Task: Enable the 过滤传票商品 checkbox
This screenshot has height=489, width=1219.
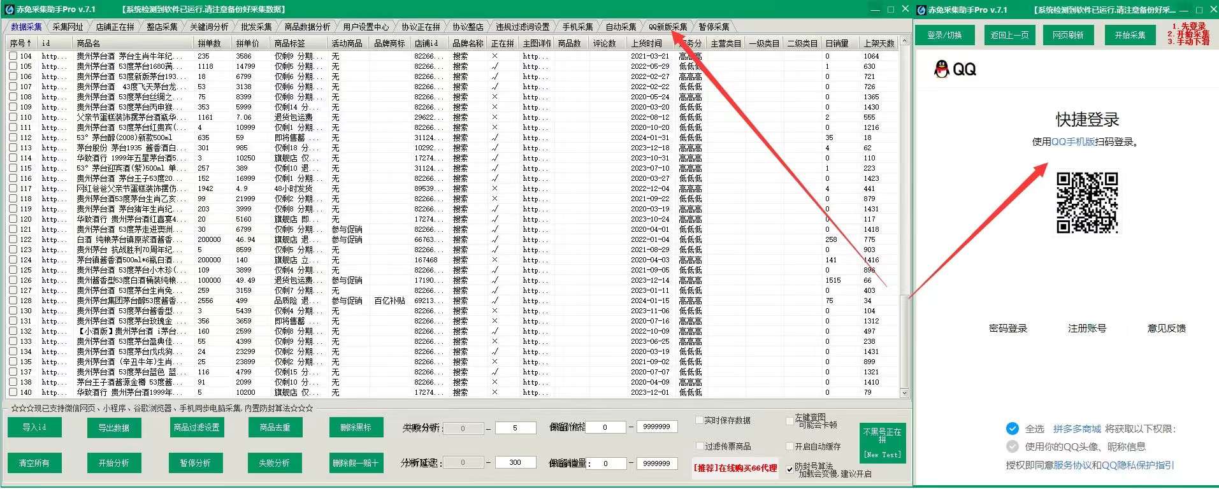Action: [699, 446]
